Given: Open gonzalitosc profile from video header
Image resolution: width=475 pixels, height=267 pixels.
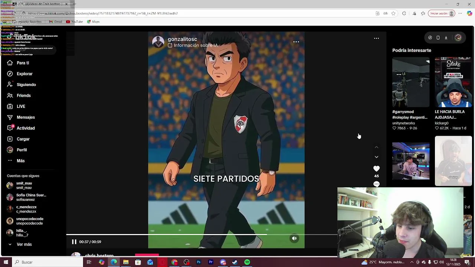Looking at the screenshot, I should pyautogui.click(x=182, y=39).
